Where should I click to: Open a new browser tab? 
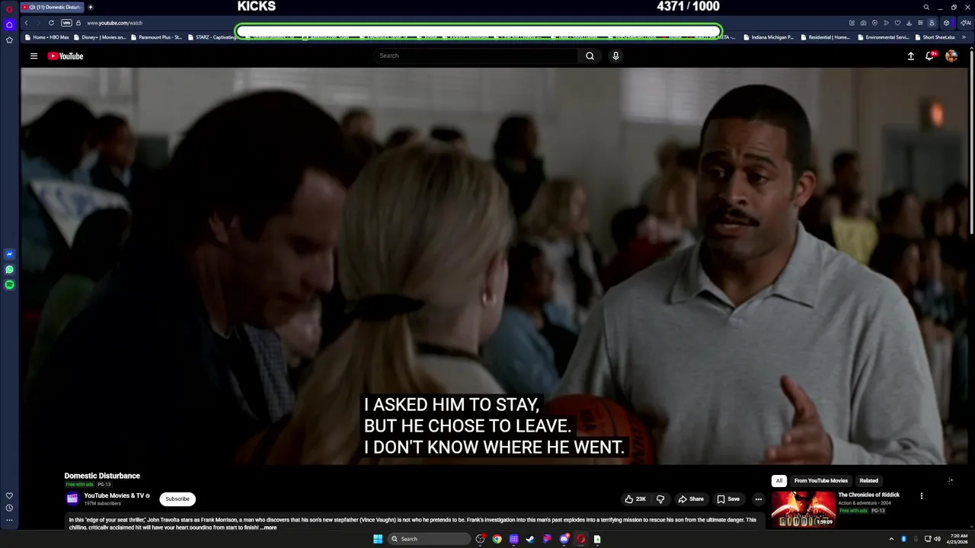point(90,8)
